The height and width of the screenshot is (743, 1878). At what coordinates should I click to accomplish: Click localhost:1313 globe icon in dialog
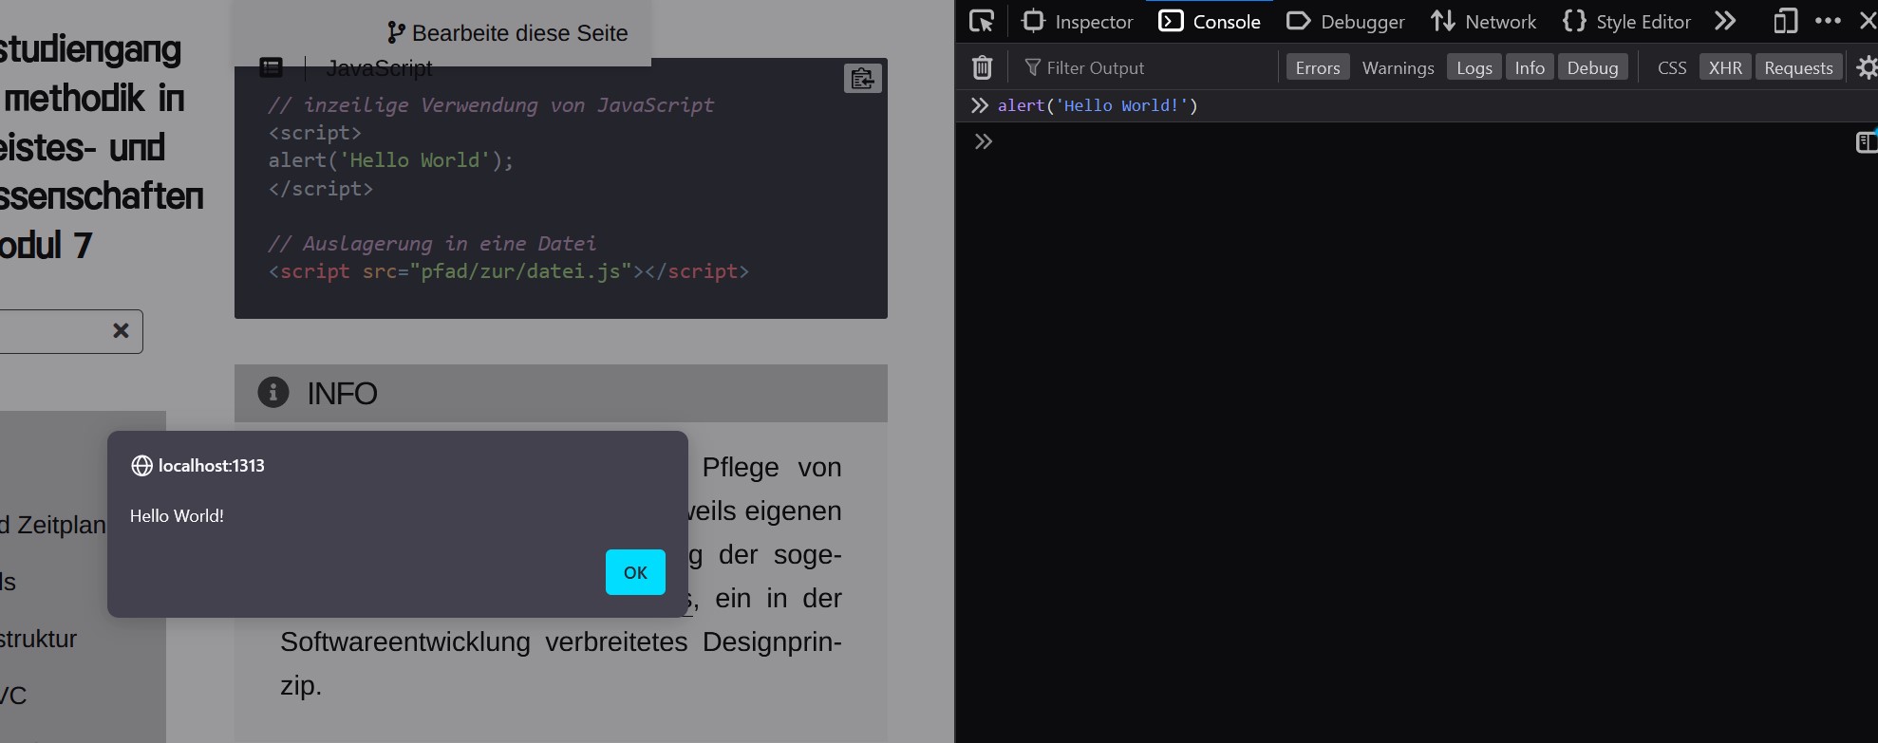point(141,465)
